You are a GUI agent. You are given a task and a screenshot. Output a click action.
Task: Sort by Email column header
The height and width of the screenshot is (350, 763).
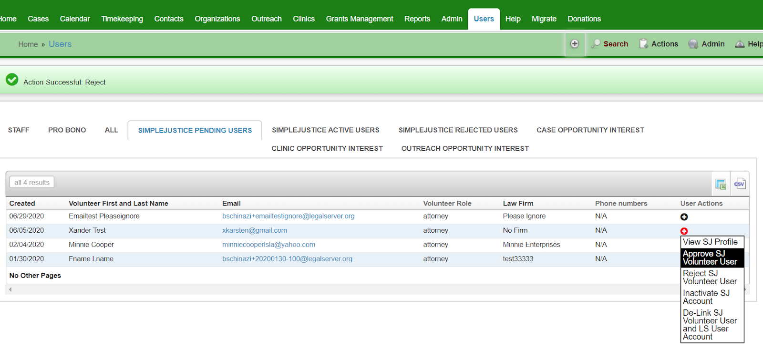coord(231,203)
